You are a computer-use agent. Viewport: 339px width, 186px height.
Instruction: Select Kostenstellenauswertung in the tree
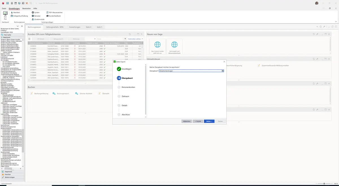coord(10,149)
